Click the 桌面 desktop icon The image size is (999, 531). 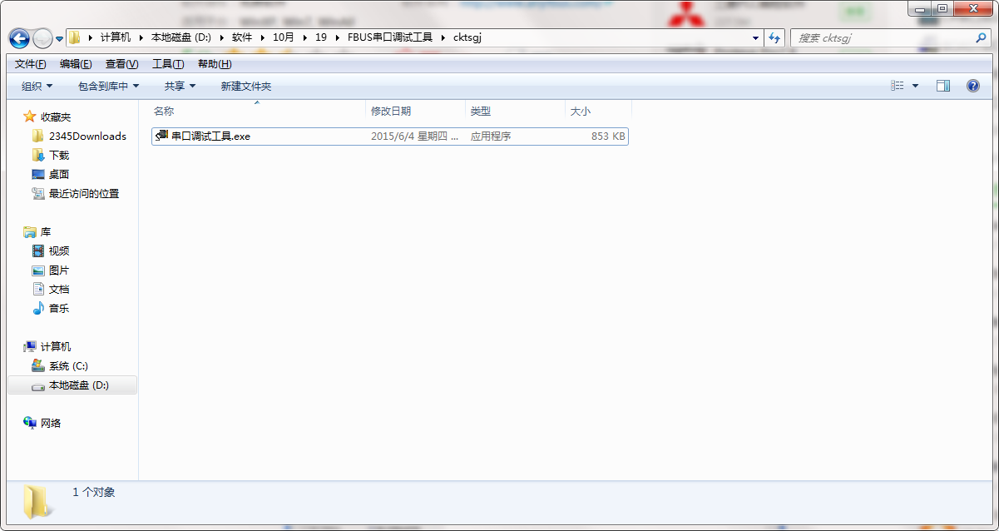37,174
